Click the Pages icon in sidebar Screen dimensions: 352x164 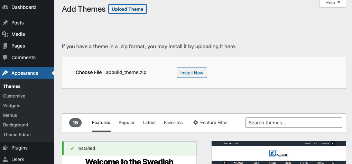pos(5,46)
